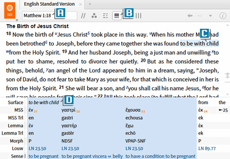Click verse number 19

pyautogui.click(x=64, y=51)
